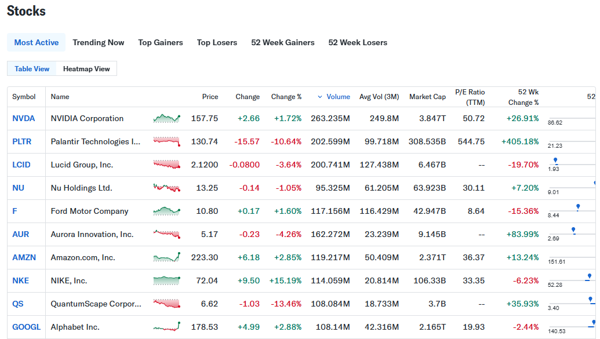
Task: Click the Aurora 52-week range marker
Action: pyautogui.click(x=573, y=230)
